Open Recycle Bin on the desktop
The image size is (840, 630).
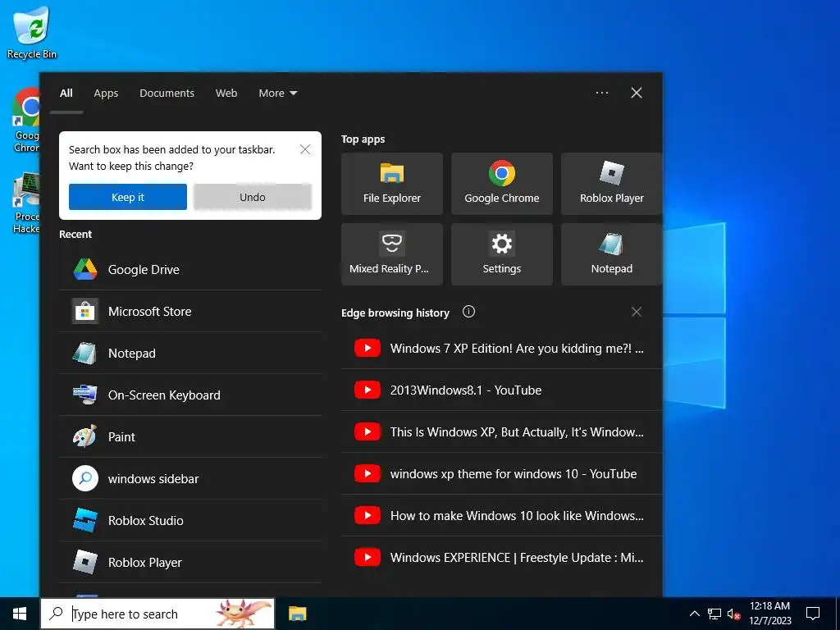coord(32,33)
